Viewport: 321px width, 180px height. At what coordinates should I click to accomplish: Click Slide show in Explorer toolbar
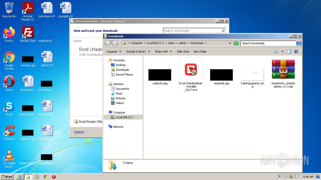(183, 51)
